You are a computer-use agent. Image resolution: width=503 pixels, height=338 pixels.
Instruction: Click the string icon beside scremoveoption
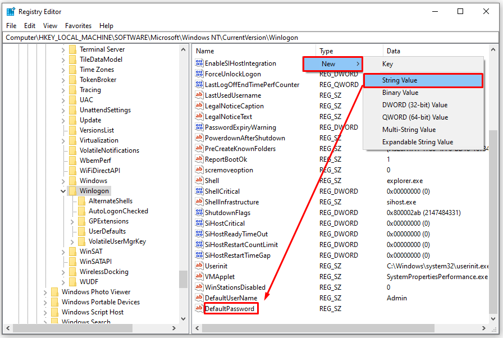(199, 170)
